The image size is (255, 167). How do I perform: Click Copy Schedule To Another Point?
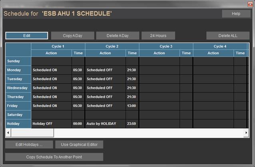click(54, 157)
